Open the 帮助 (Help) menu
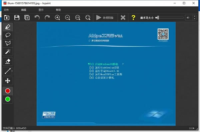Screen dimensions: 200x132 [x=58, y=10]
